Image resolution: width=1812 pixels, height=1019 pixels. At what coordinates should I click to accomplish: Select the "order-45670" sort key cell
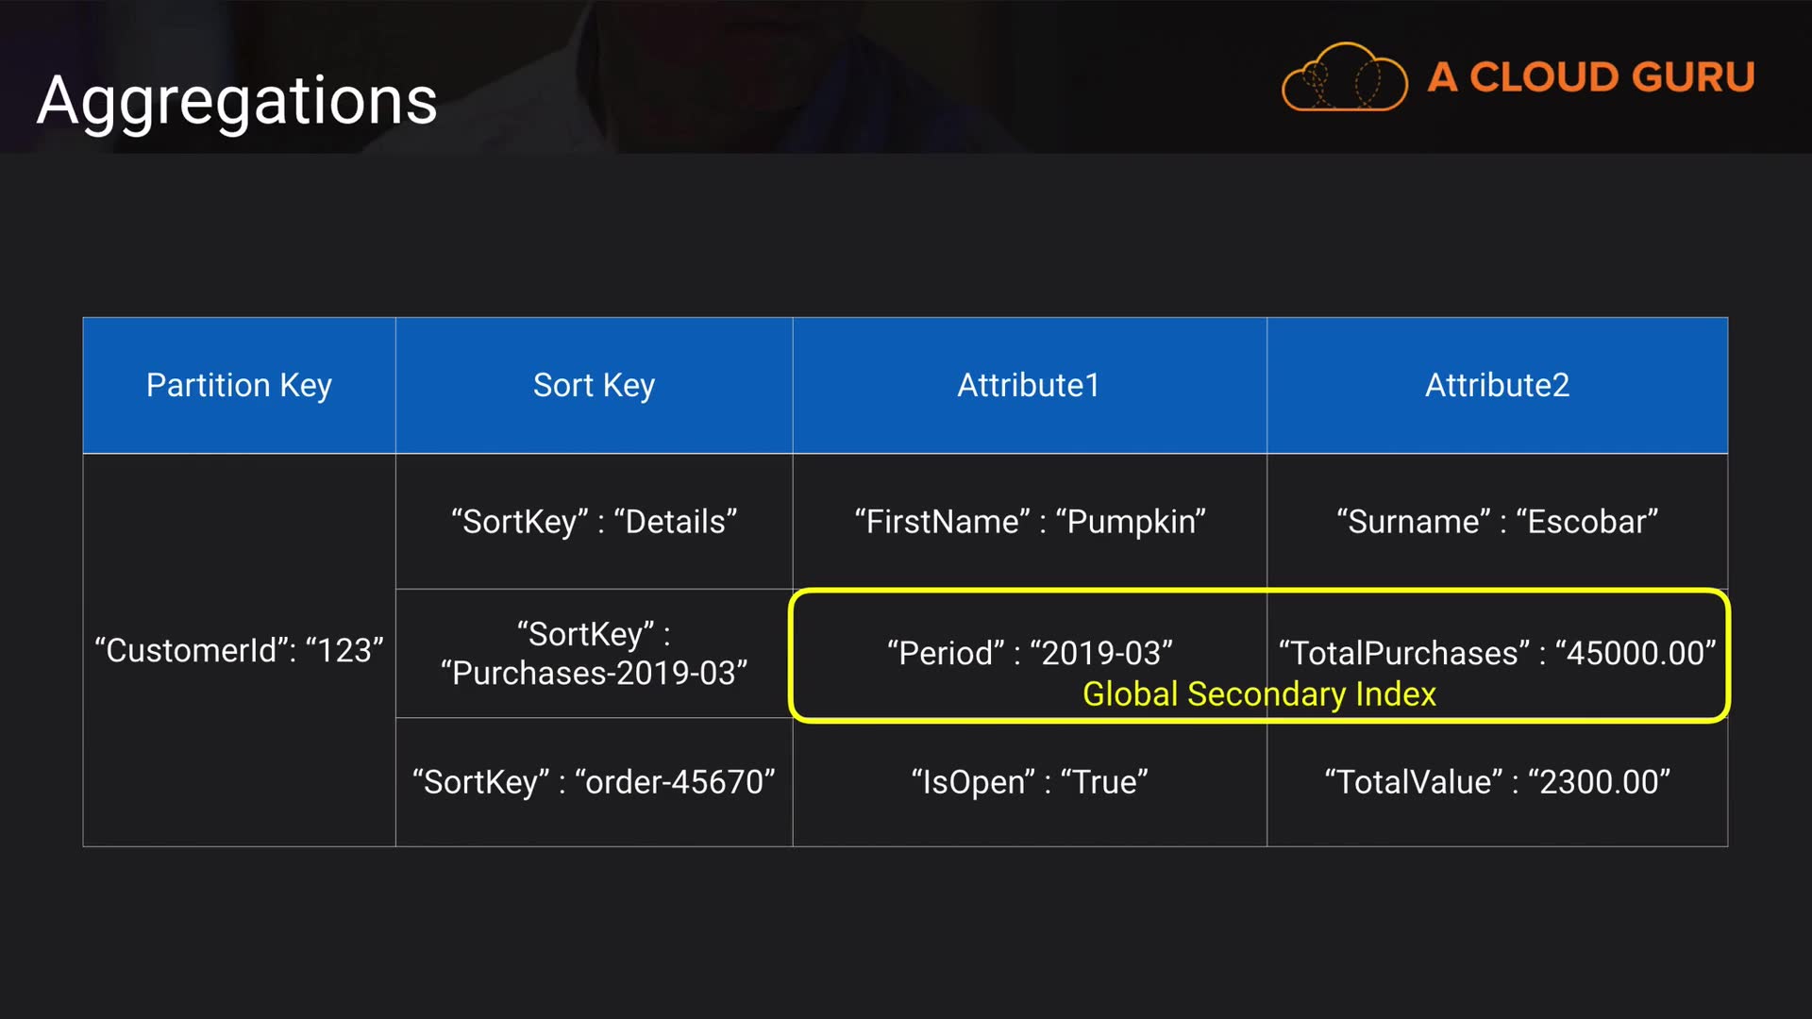coord(594,782)
